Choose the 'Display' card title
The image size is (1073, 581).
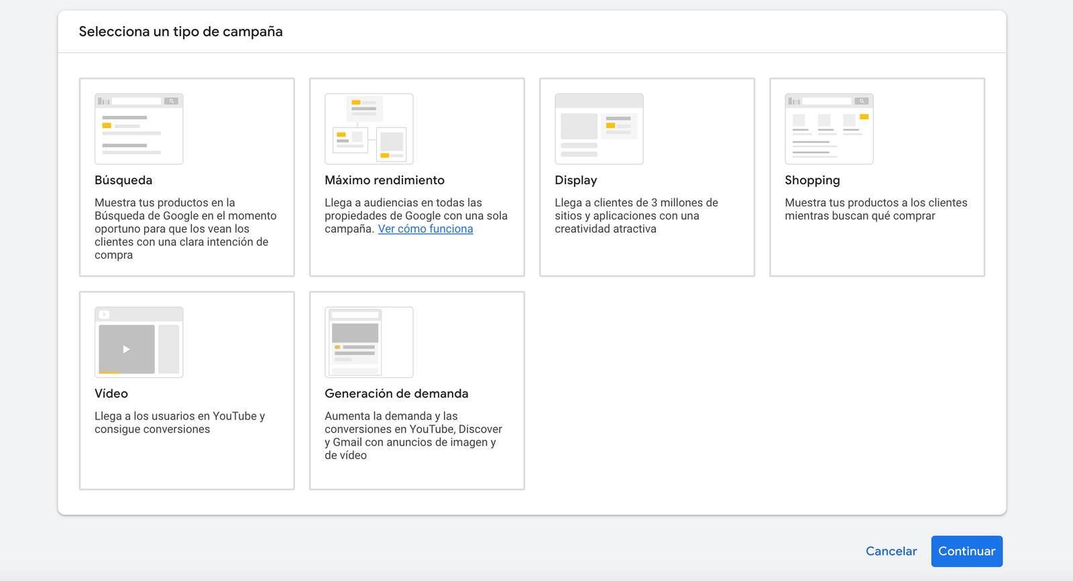[576, 180]
